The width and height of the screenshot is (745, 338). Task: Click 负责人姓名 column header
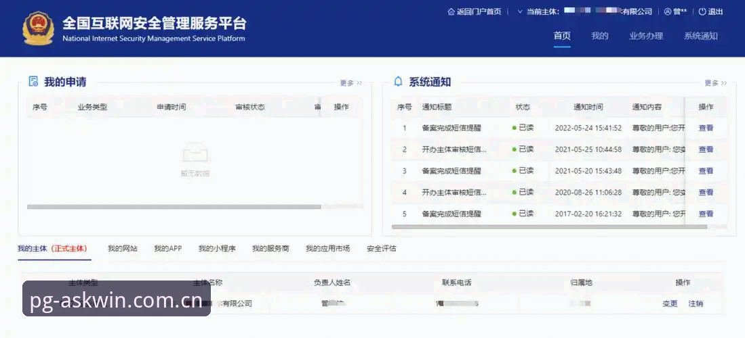[x=332, y=283]
